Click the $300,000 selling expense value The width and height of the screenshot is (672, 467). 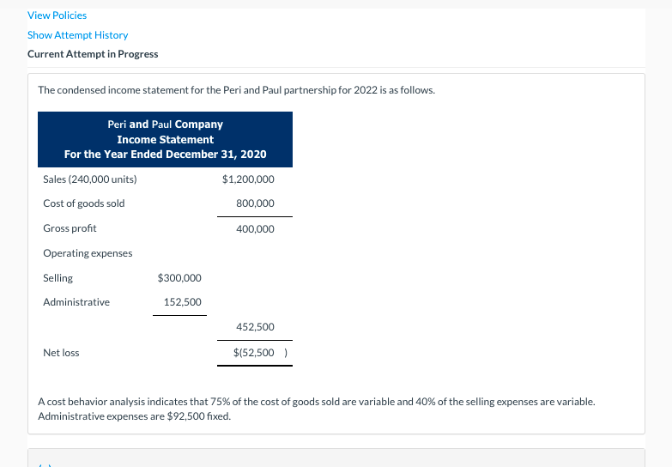coord(179,278)
